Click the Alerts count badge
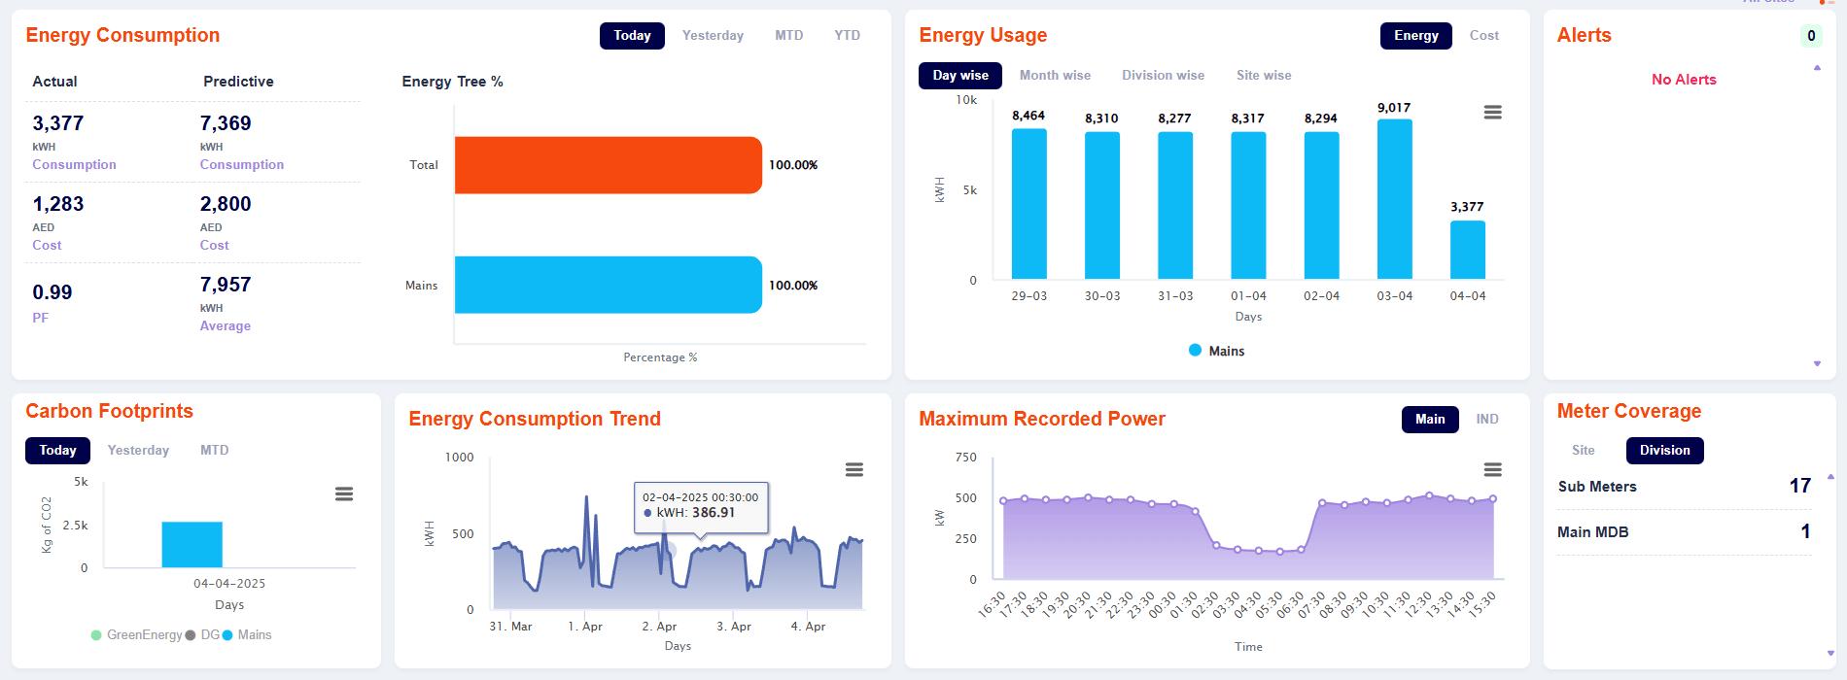Screen dimensions: 1847x680 (x=1811, y=36)
